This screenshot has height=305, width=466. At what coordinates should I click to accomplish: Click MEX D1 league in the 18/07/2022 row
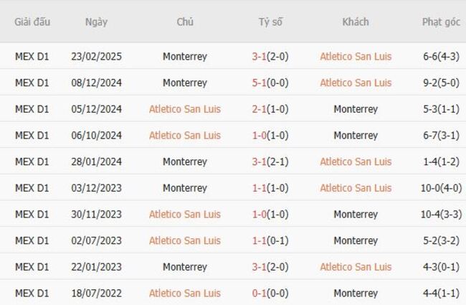32,294
